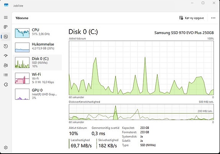Select the GPU 0 item
The image size is (220, 154).
(37, 94)
